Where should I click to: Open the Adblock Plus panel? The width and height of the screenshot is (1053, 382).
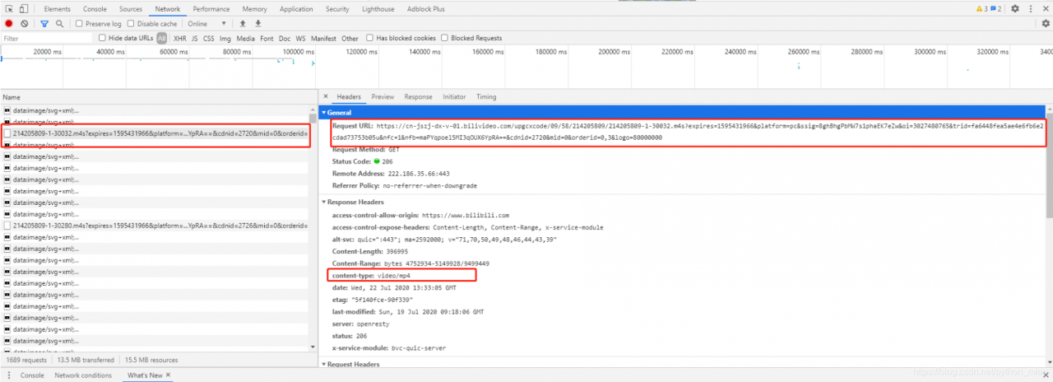pyautogui.click(x=426, y=9)
